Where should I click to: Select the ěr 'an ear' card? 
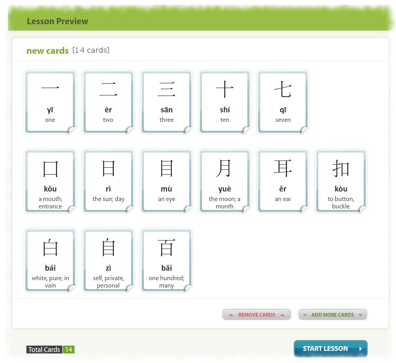tap(283, 182)
